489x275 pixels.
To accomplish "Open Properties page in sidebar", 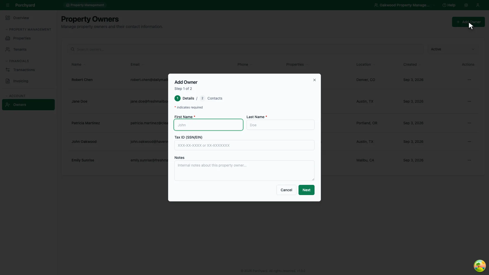I will coord(28,38).
